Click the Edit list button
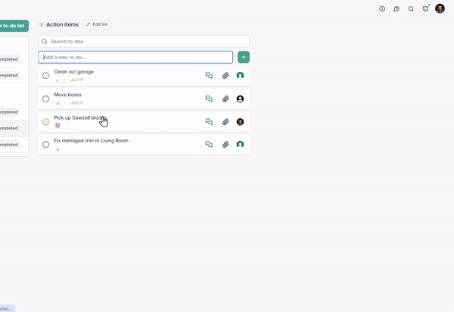This screenshot has width=454, height=312. (x=97, y=25)
